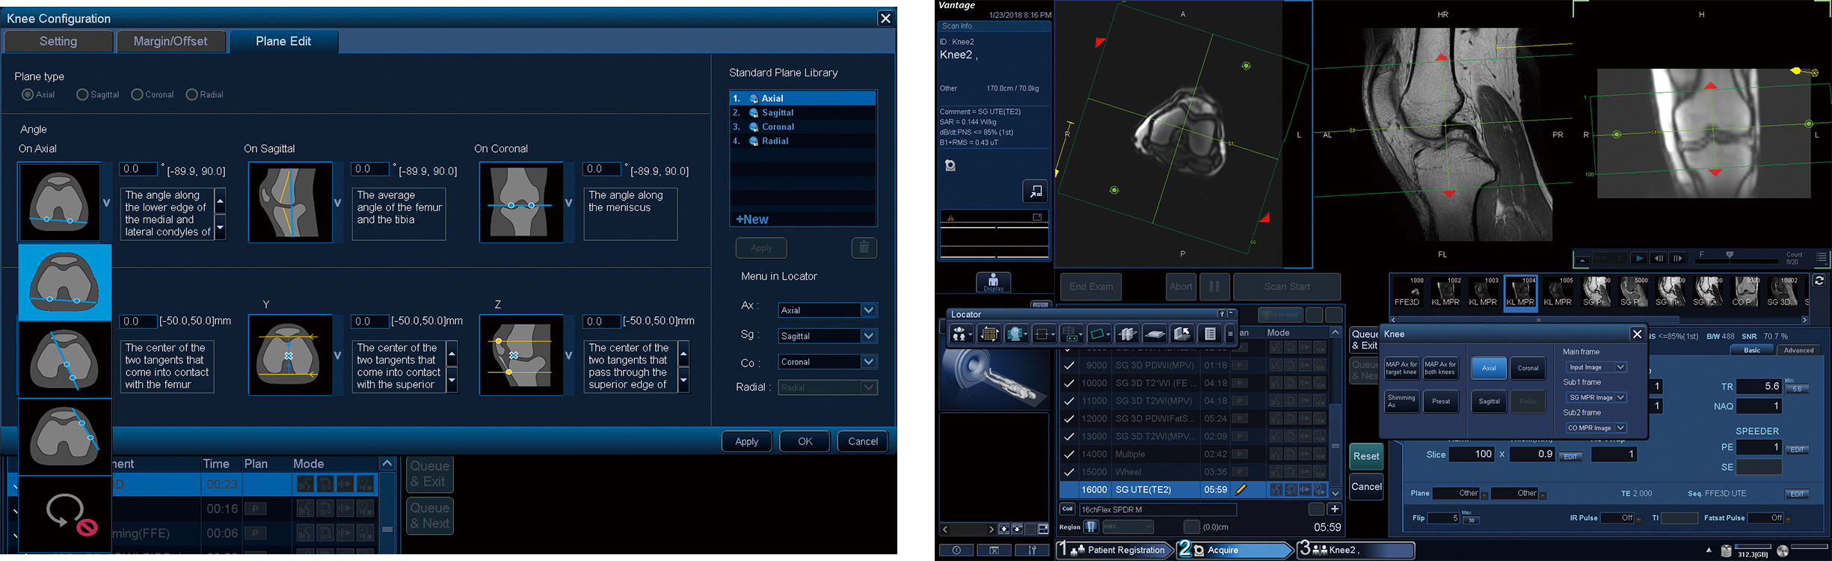The width and height of the screenshot is (1832, 561).
Task: Select Axial in Standard Plane Library
Action: (x=802, y=98)
